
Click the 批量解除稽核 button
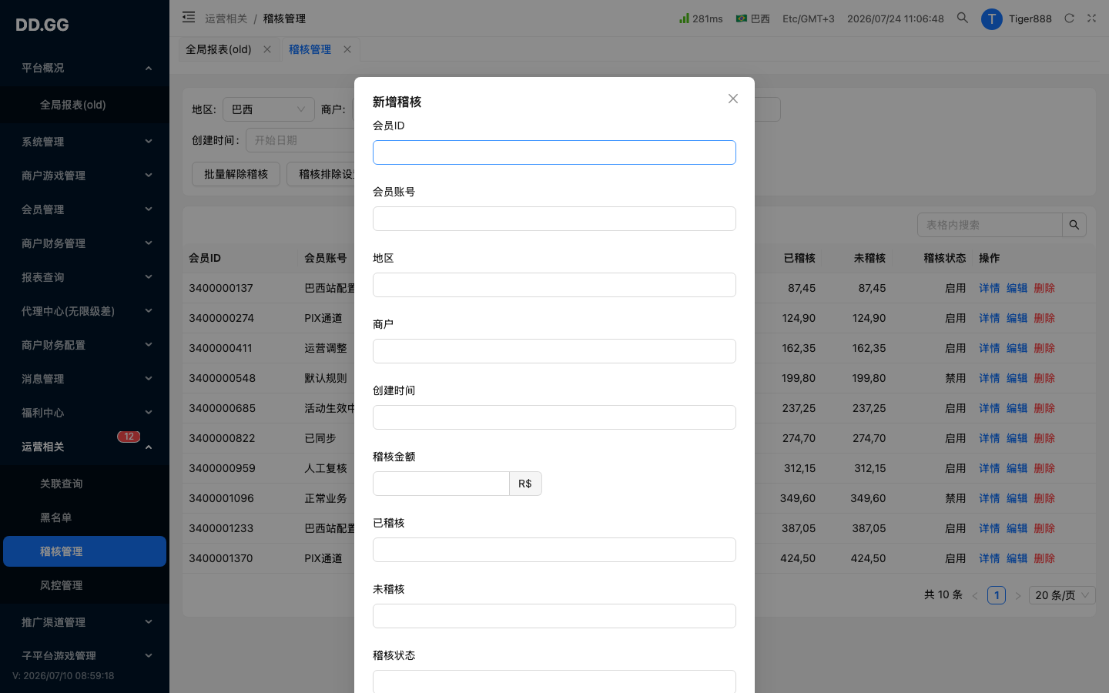[x=236, y=174]
